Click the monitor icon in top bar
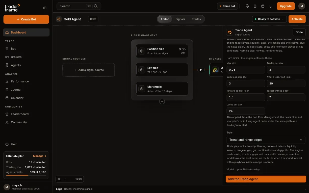This screenshot has width=309, height=193. (x=271, y=6)
